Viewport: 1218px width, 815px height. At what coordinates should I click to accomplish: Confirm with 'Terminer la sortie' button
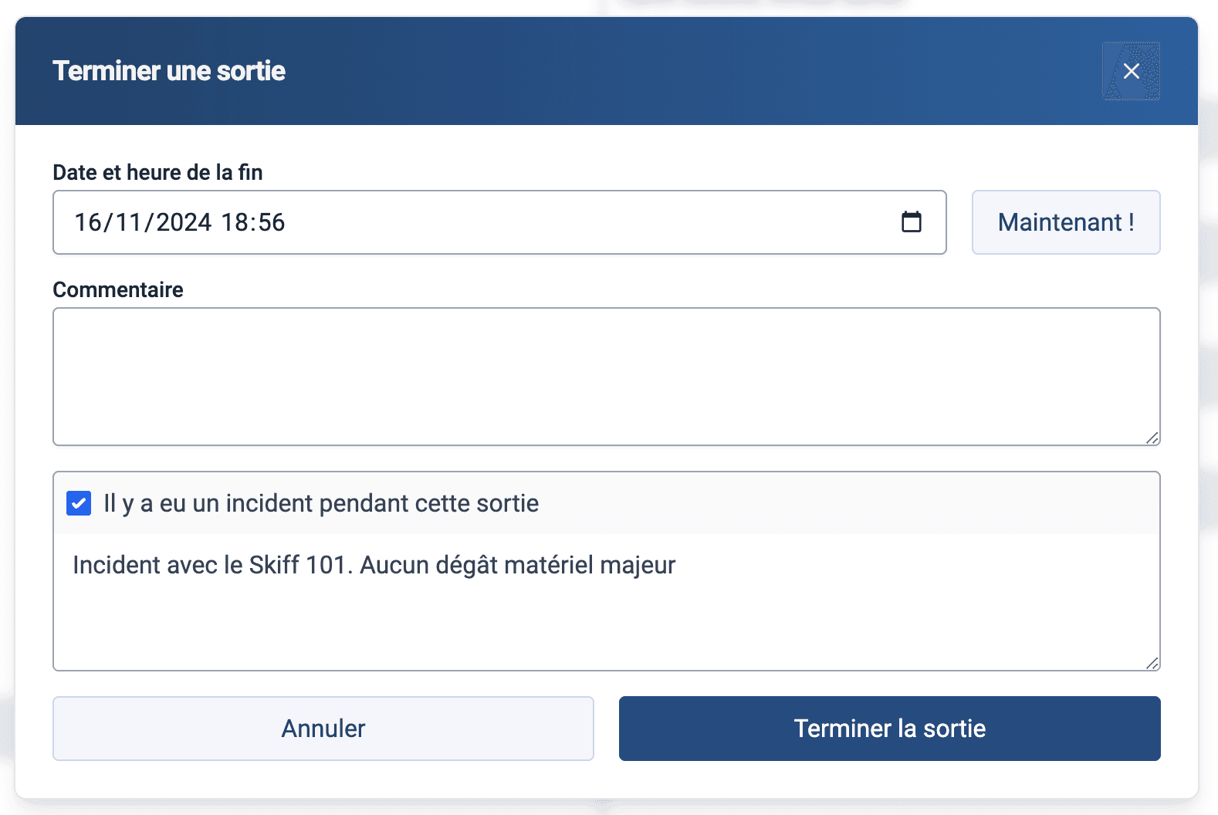(x=889, y=729)
